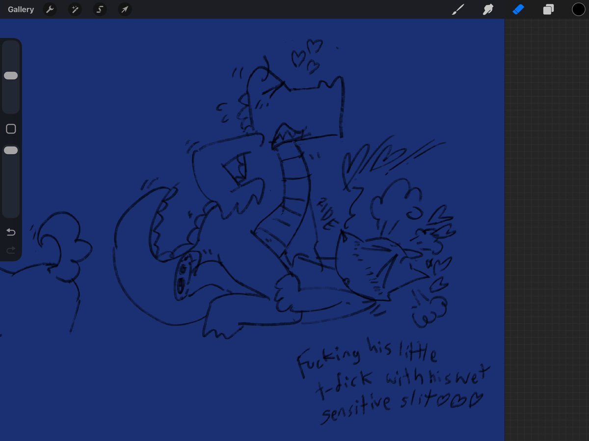Open the Gallery view
Image resolution: width=589 pixels, height=441 pixels.
click(21, 9)
